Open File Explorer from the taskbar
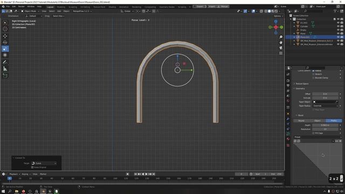345x194 pixels. pyautogui.click(x=17, y=191)
